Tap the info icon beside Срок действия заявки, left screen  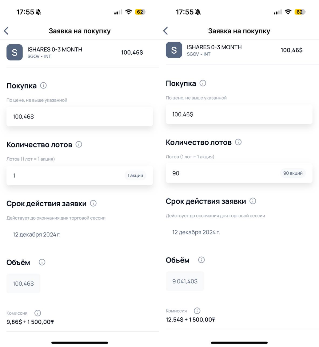pyautogui.click(x=93, y=204)
